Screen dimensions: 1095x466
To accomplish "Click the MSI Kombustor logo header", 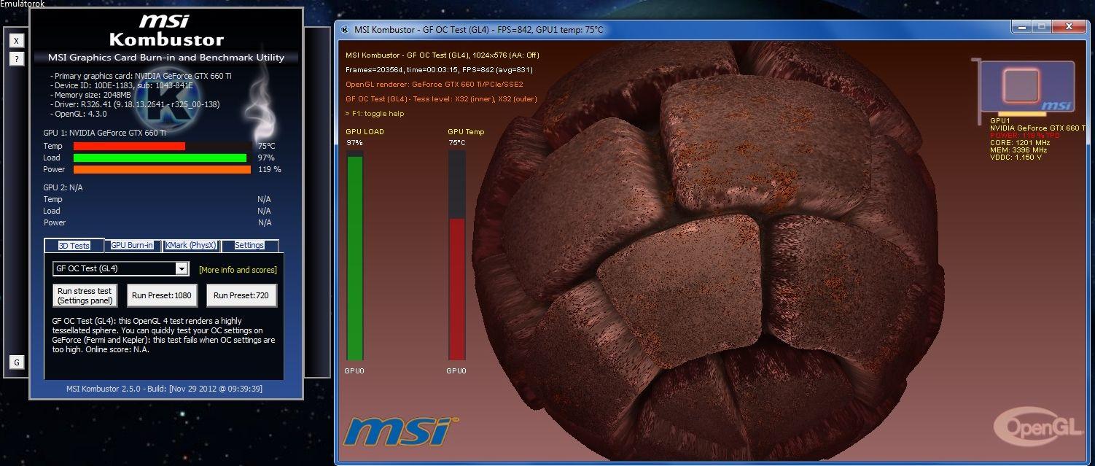I will point(166,31).
